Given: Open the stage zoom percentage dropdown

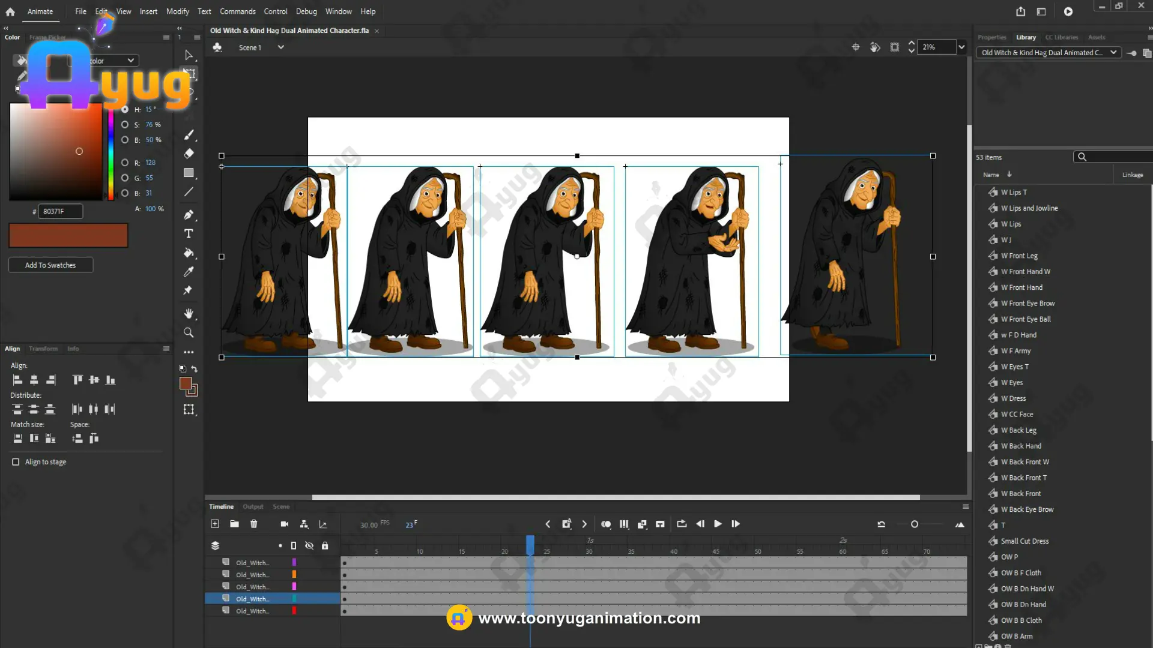Looking at the screenshot, I should click(961, 47).
